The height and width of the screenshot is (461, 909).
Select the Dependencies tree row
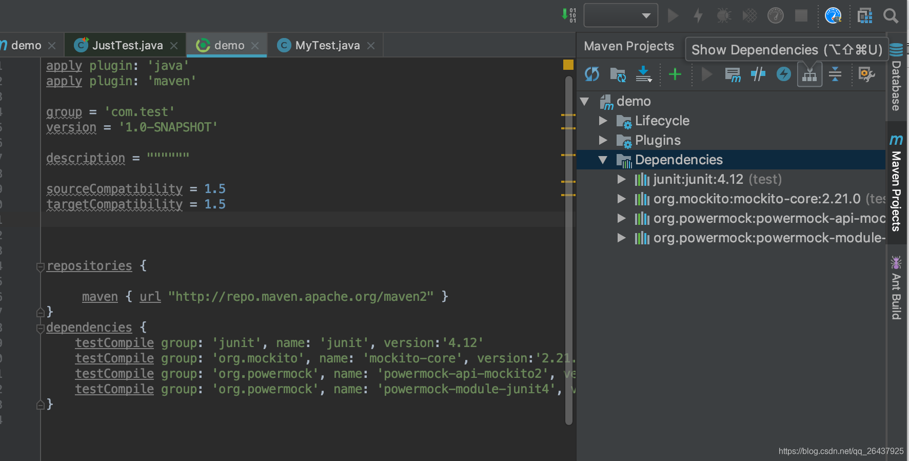[x=732, y=160]
